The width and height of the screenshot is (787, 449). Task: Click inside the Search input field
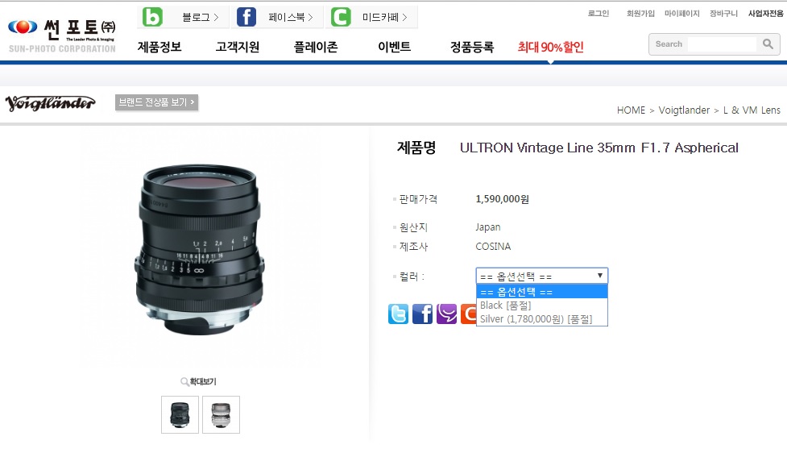pos(722,44)
